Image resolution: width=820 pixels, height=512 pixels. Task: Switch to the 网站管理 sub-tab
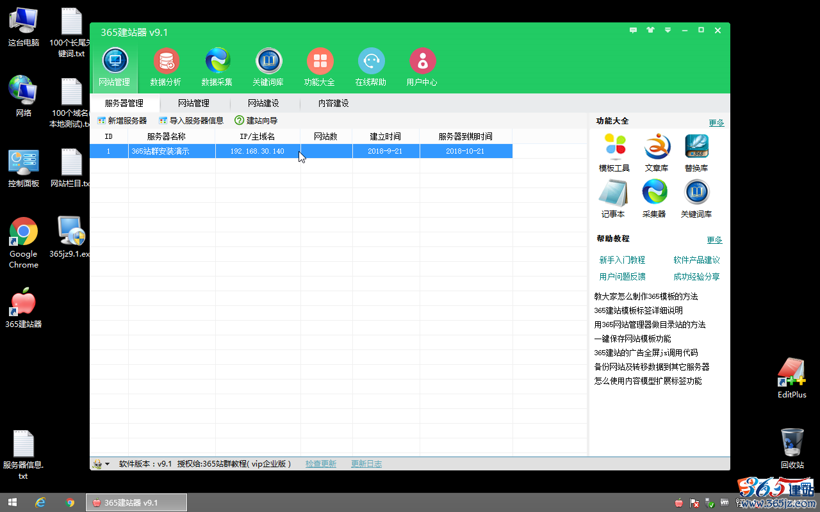click(193, 103)
